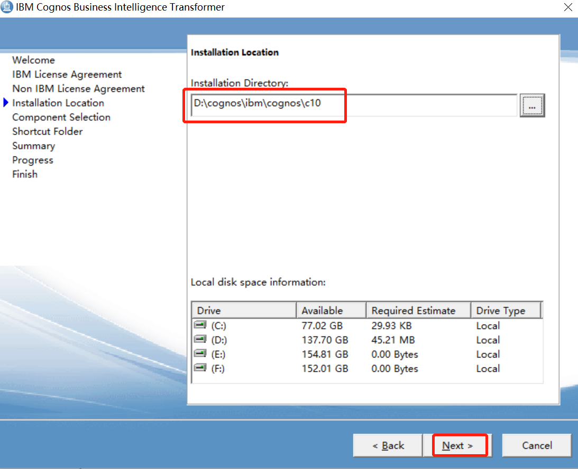Click the 137.70 GB available value
This screenshot has width=578, height=469.
tap(325, 340)
